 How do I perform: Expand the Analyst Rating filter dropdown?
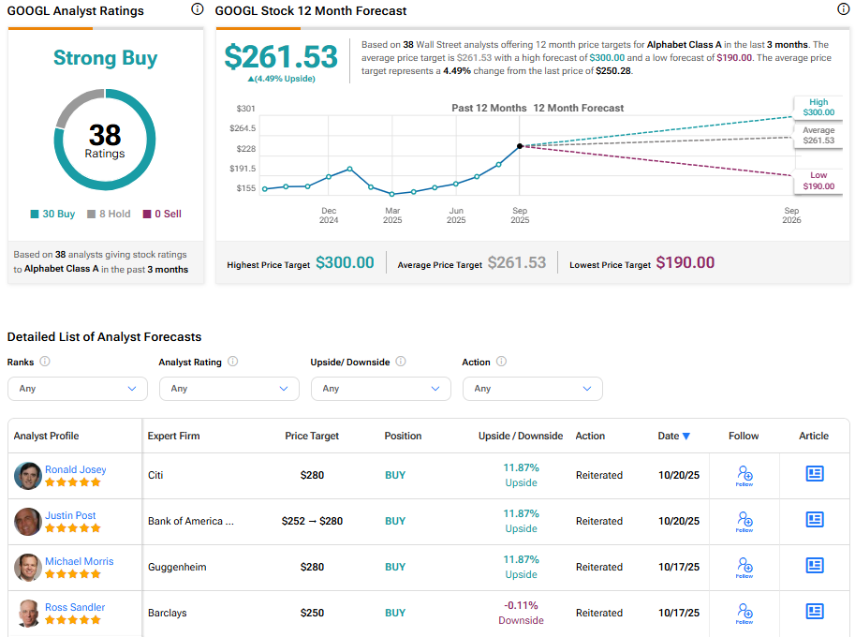click(x=229, y=389)
